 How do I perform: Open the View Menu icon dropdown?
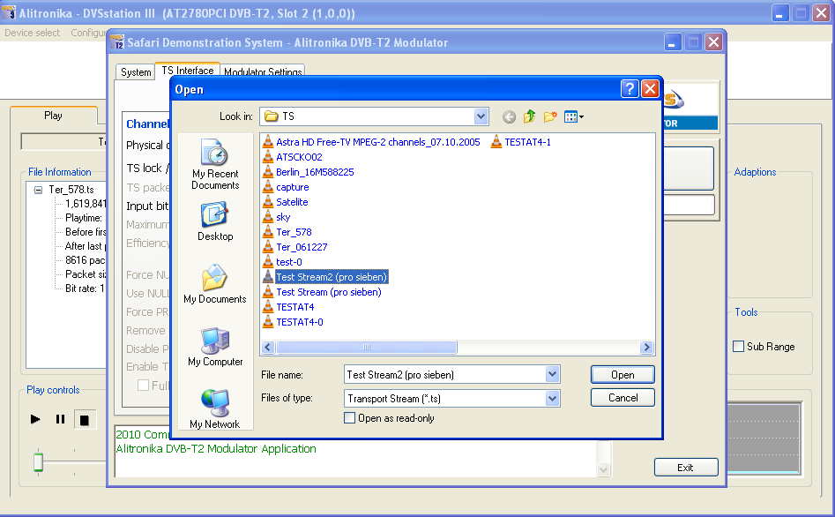[573, 116]
